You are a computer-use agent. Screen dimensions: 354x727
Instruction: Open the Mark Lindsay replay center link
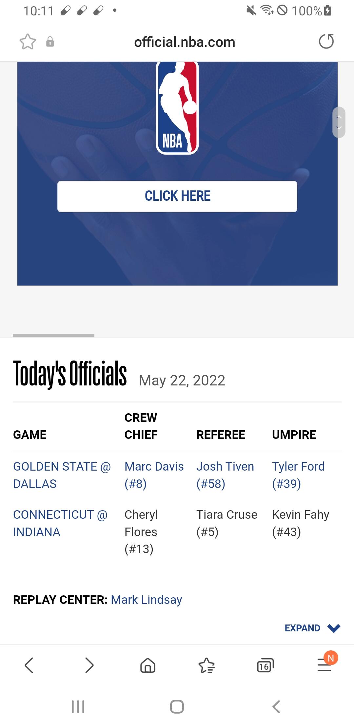point(147,600)
